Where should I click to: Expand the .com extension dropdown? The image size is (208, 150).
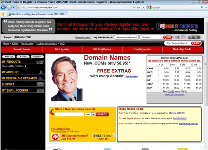tap(93, 115)
